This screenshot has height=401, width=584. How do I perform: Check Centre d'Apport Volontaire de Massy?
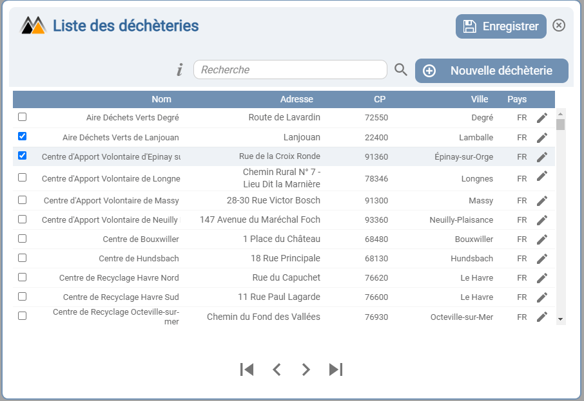(23, 200)
